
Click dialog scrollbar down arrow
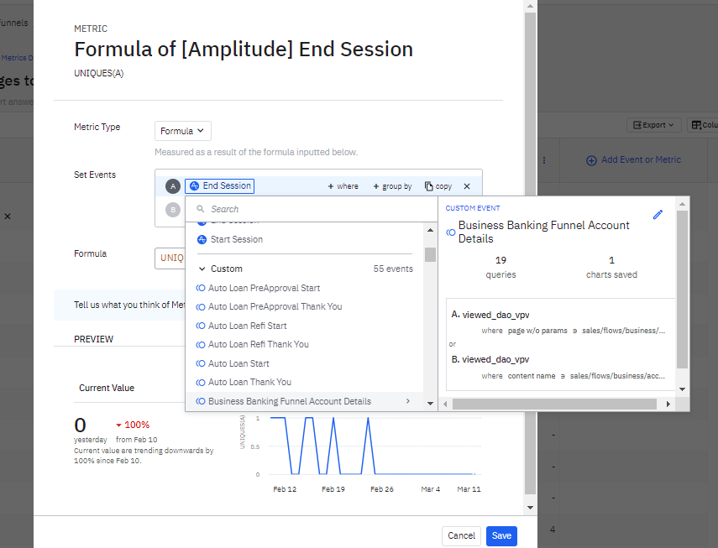point(530,508)
